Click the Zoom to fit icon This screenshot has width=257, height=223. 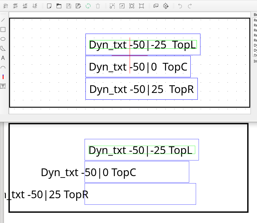[x=131, y=6]
